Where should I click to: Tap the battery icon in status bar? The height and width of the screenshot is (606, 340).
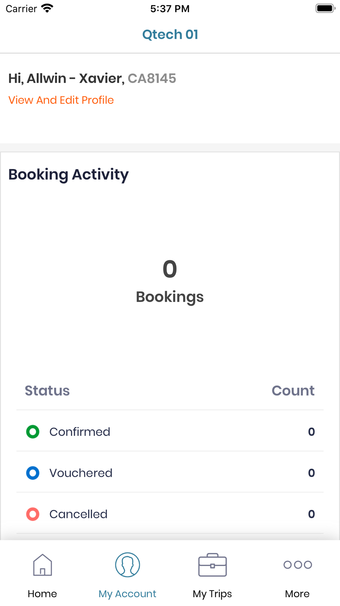(325, 9)
